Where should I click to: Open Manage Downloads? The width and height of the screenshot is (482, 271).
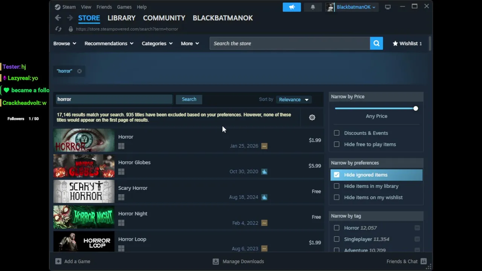pos(238,261)
